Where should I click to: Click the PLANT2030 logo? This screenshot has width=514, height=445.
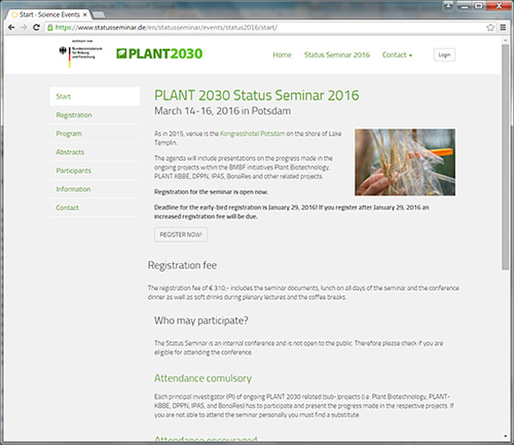159,53
